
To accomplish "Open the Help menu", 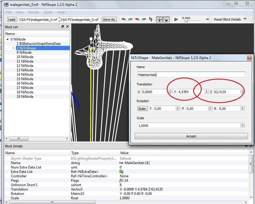I will (x=61, y=12).
